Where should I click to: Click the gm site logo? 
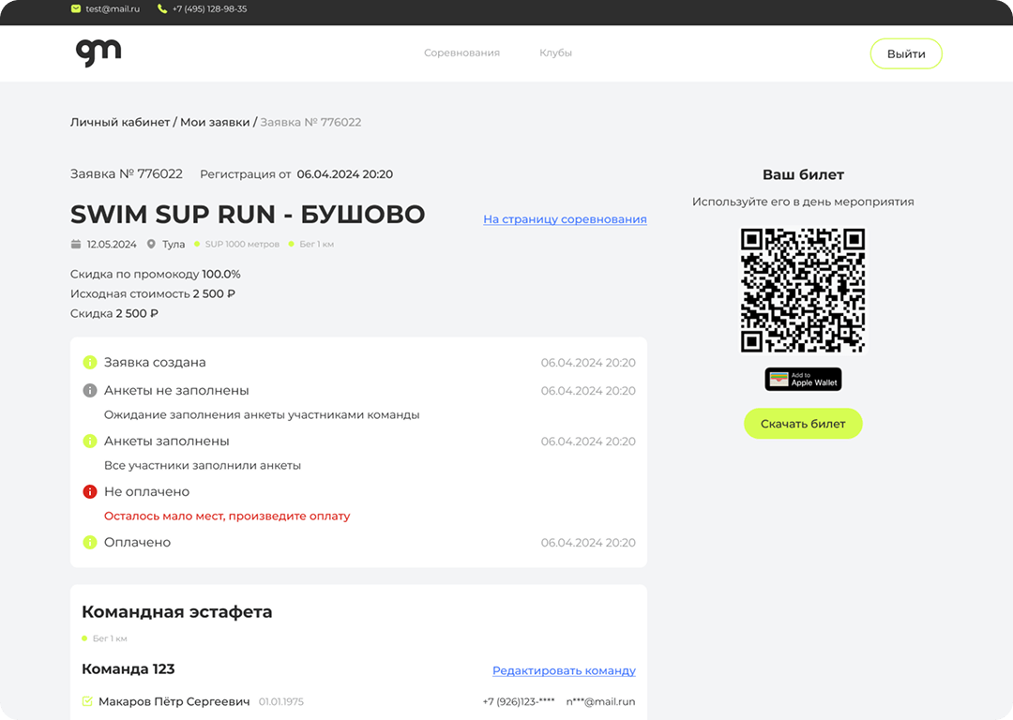(x=98, y=52)
